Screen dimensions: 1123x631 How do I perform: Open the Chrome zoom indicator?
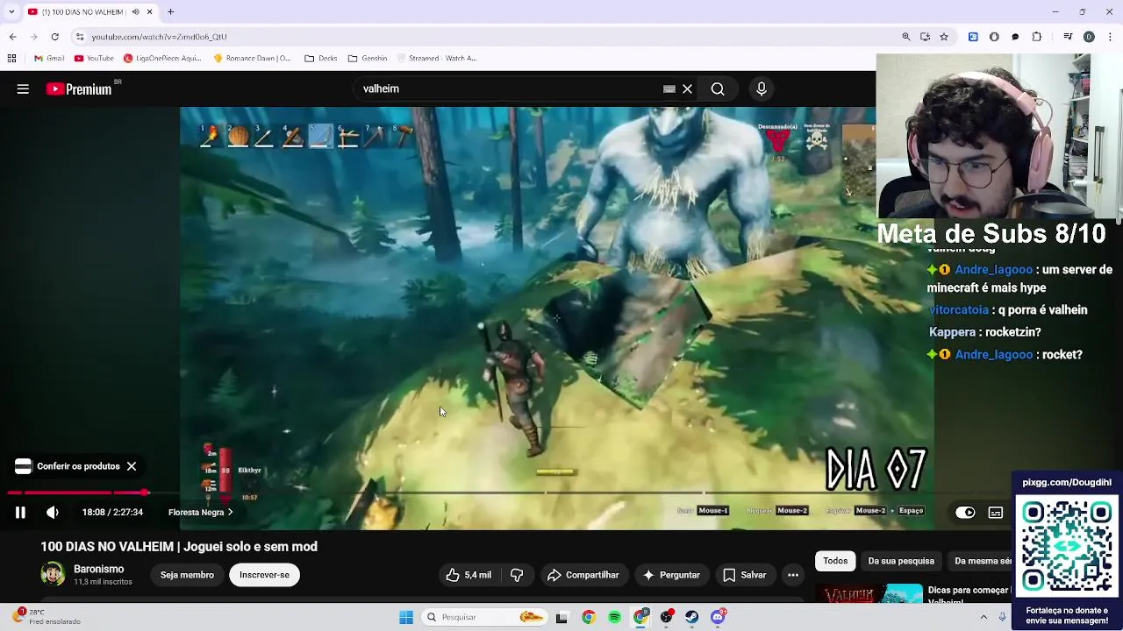[905, 37]
